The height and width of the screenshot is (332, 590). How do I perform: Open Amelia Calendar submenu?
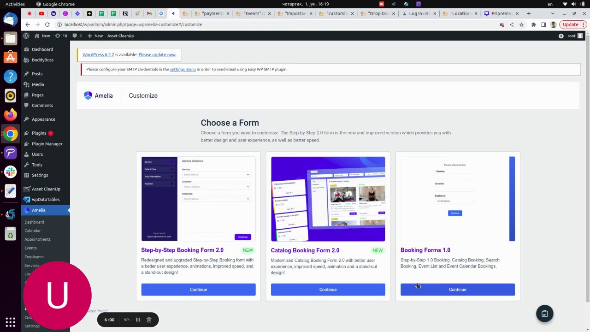(x=33, y=231)
